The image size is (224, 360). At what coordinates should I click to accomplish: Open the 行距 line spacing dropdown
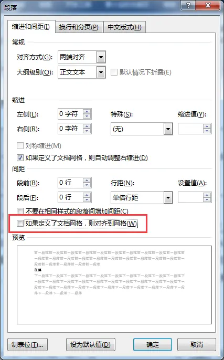tap(168, 198)
